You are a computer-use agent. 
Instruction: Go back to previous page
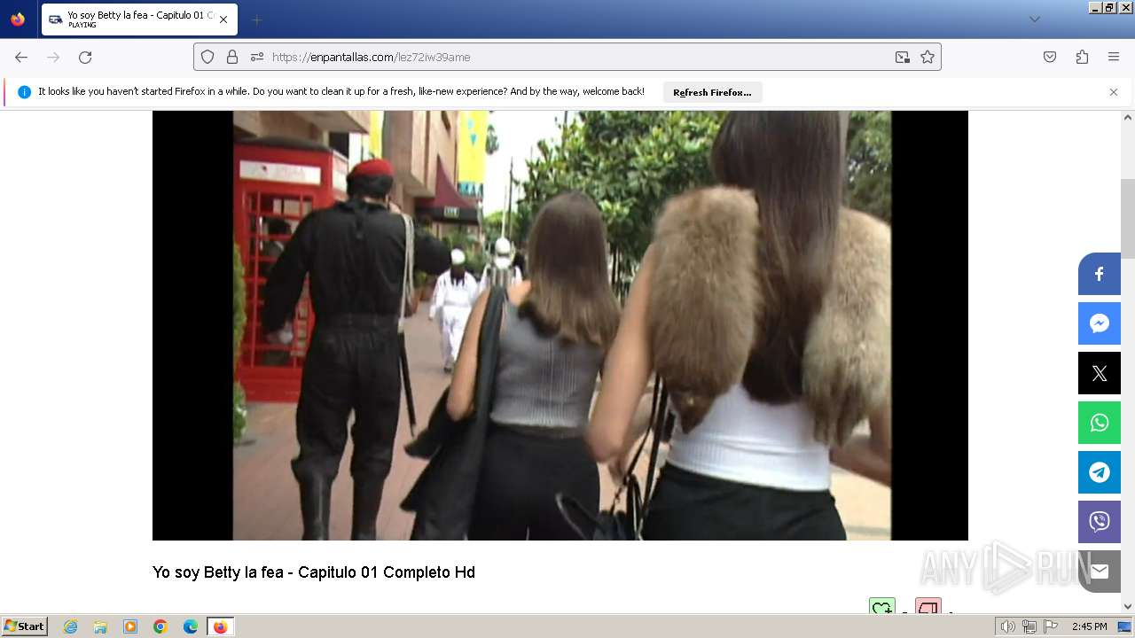[x=21, y=57]
